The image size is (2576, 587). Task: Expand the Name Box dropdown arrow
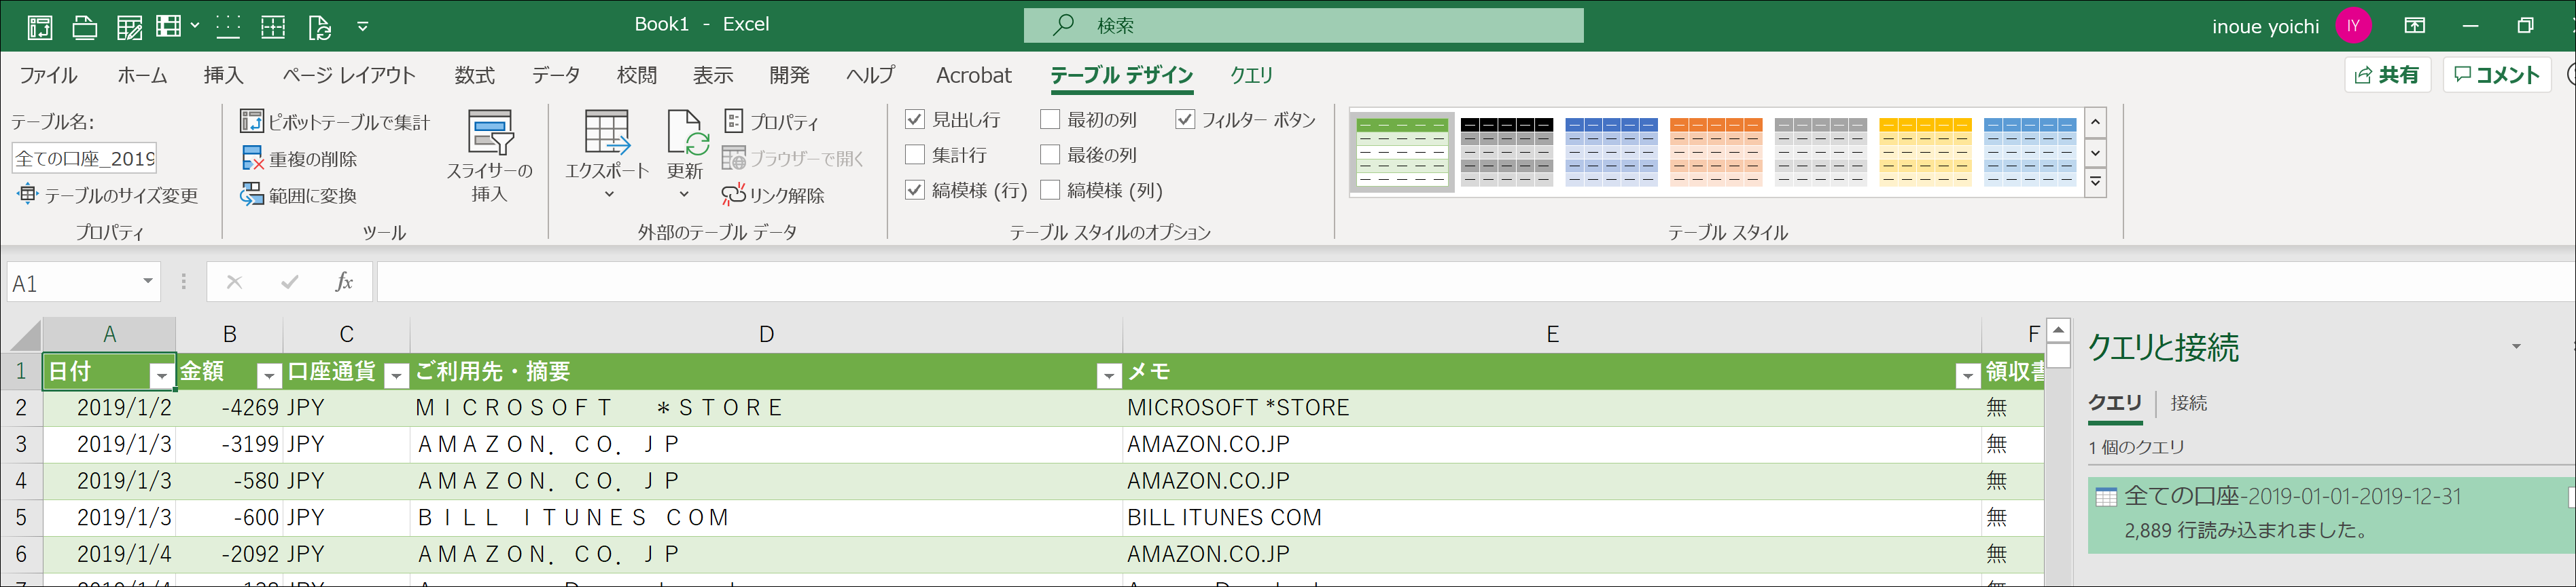(x=148, y=282)
